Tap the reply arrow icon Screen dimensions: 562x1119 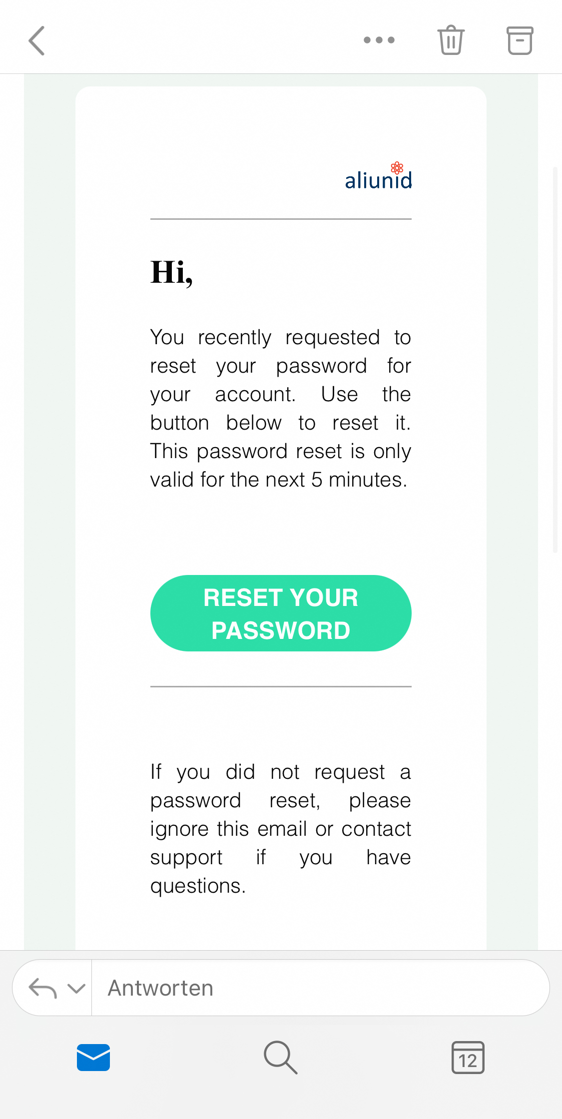click(x=42, y=988)
